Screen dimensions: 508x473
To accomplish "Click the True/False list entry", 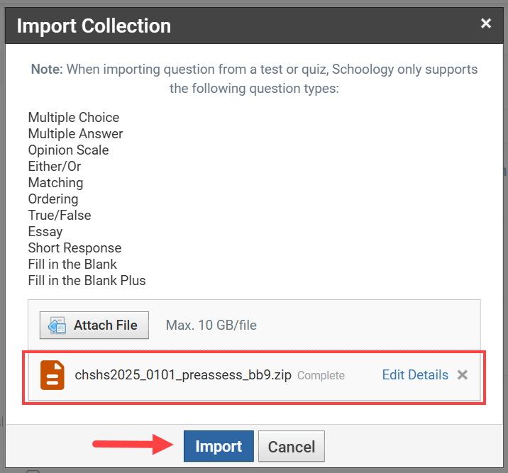I will [x=60, y=216].
